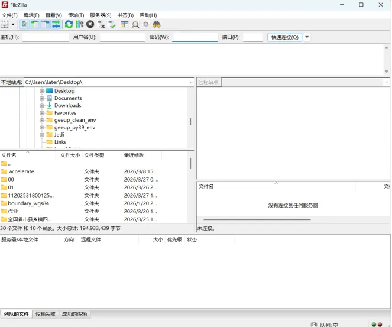Expand geeup_py39_env tree node
The height and width of the screenshot is (327, 392).
point(42,128)
